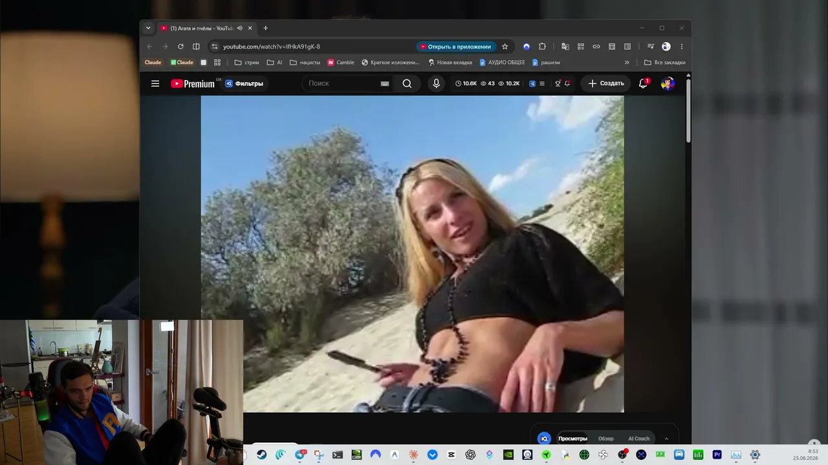Open ChatGPT from the taskbar
This screenshot has height=465, width=828.
coord(470,455)
